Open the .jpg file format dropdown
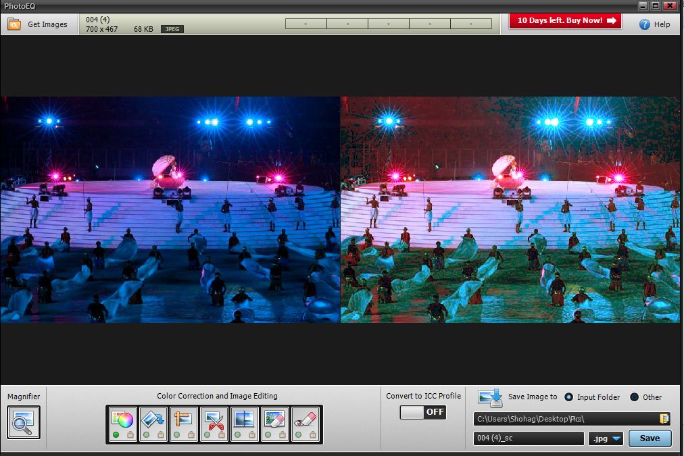This screenshot has width=684, height=456. (x=606, y=438)
